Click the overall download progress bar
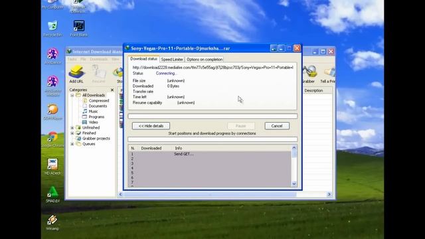Screen dimensions: 425x239 [212, 116]
